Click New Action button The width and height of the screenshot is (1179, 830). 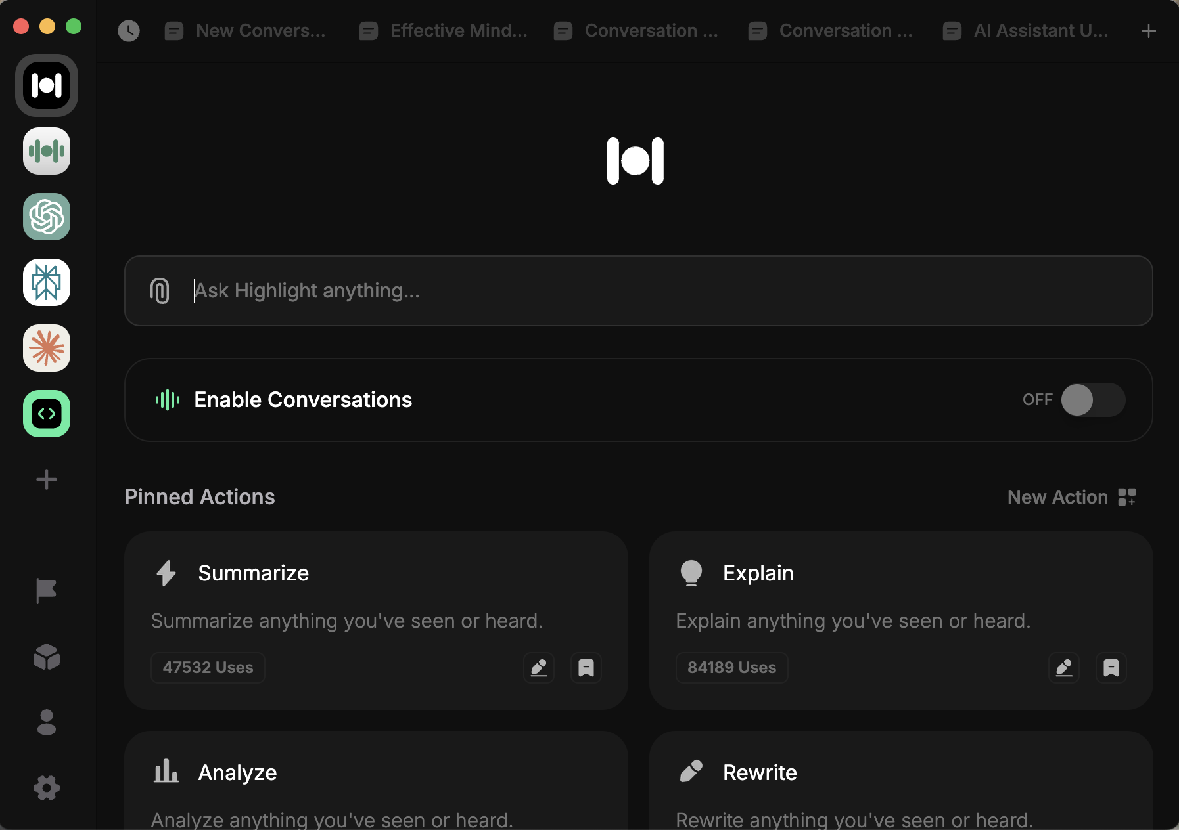[1072, 497]
